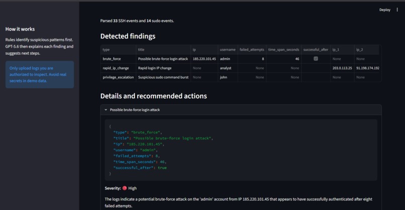Select 'Rapid login IP change' cell

pos(163,68)
